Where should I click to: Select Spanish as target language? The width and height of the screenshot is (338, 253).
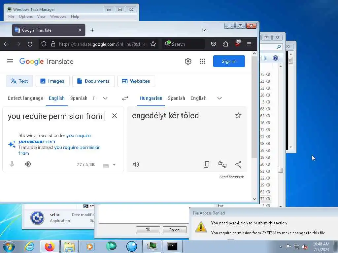pos(176,98)
